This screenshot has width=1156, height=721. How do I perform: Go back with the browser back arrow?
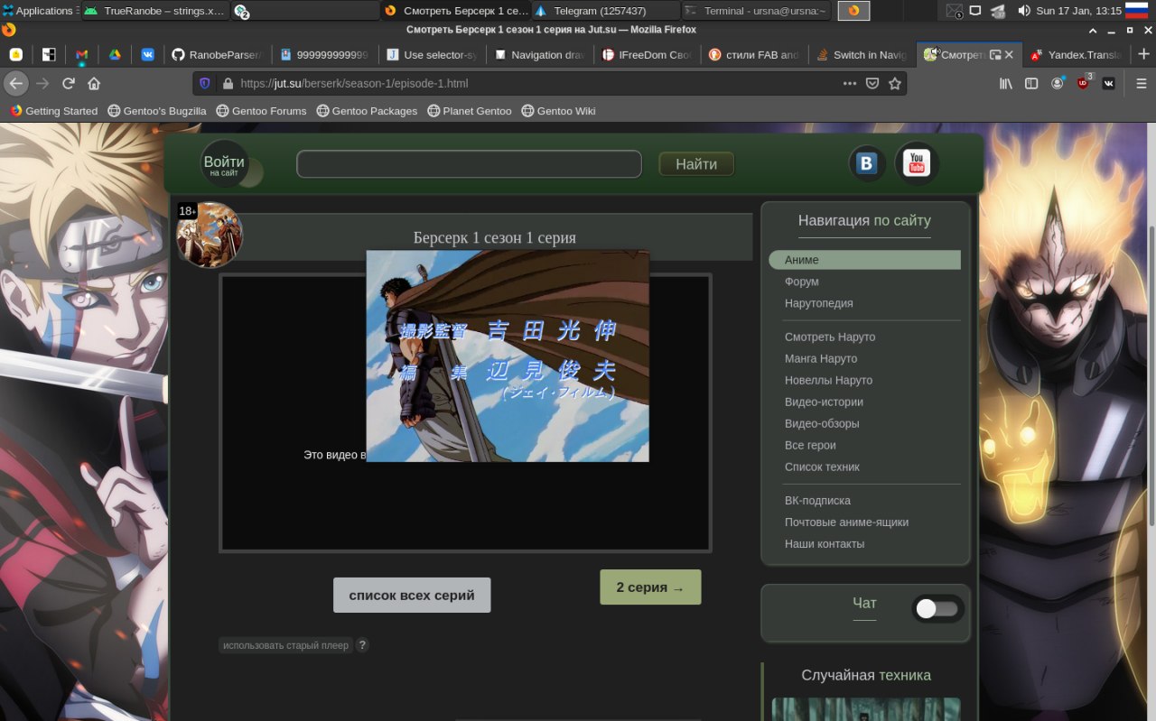[16, 83]
